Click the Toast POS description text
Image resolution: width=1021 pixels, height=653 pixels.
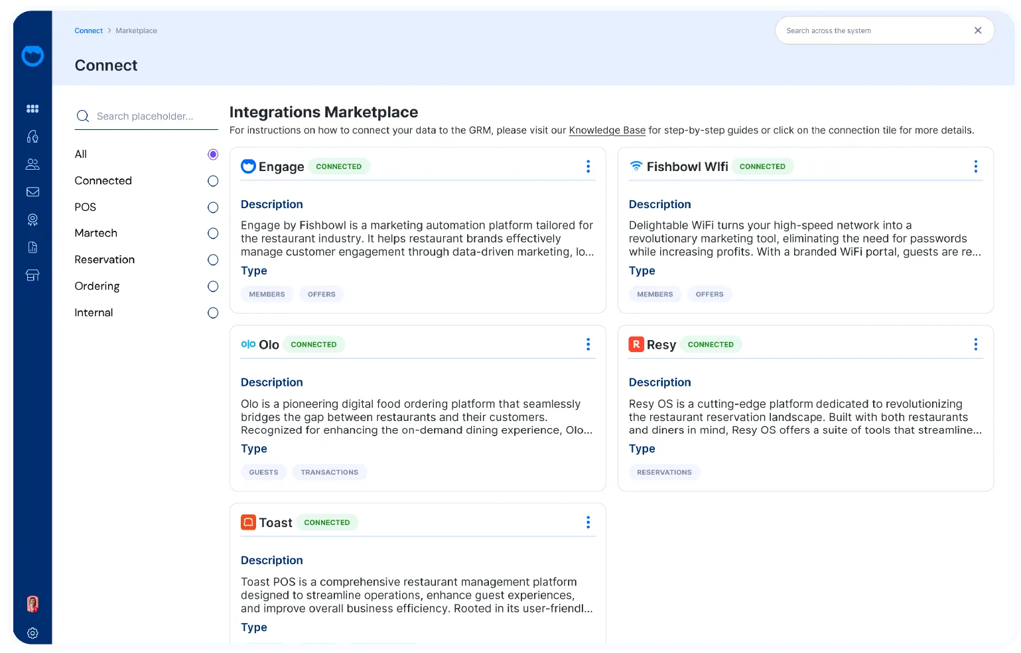coord(417,595)
